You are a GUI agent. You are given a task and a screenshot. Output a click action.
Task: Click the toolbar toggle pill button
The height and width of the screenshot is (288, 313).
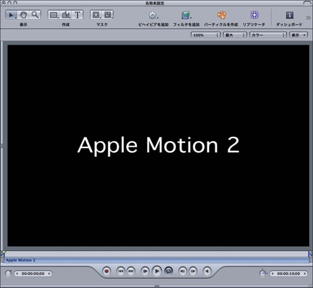coord(307,3)
